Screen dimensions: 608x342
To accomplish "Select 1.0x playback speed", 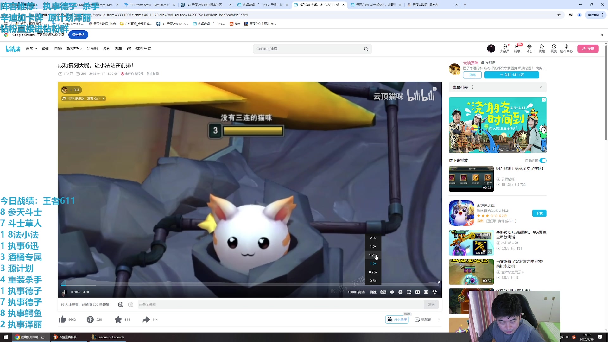I will click(373, 263).
